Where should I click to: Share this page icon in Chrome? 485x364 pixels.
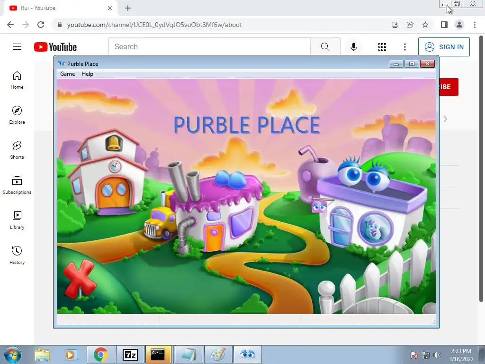[410, 25]
